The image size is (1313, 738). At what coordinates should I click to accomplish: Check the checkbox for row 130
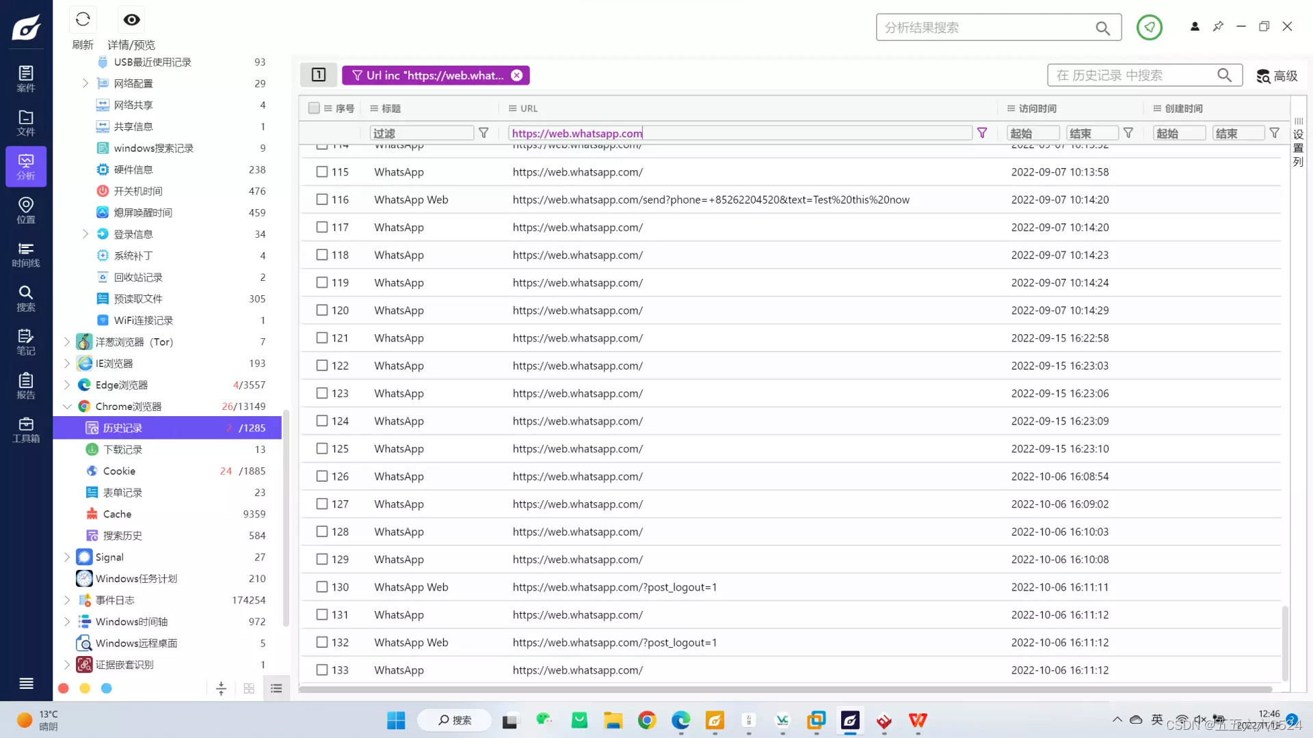[x=322, y=587]
